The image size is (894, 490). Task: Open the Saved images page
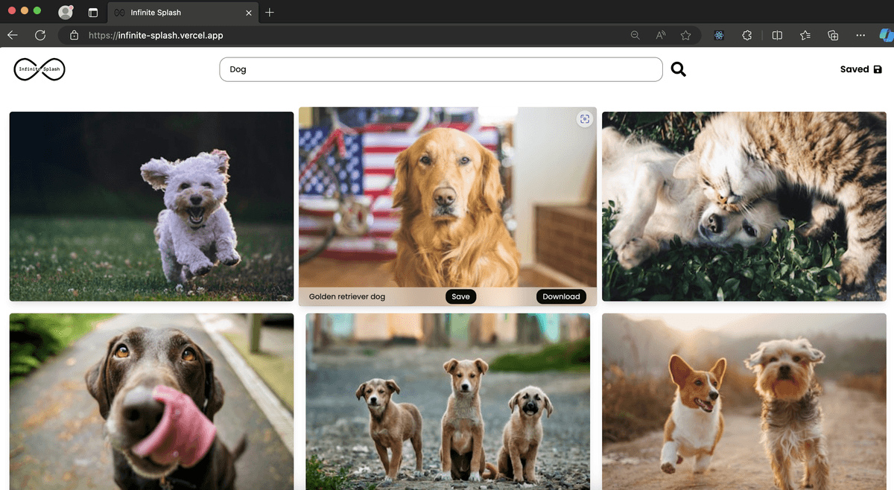[x=860, y=69]
